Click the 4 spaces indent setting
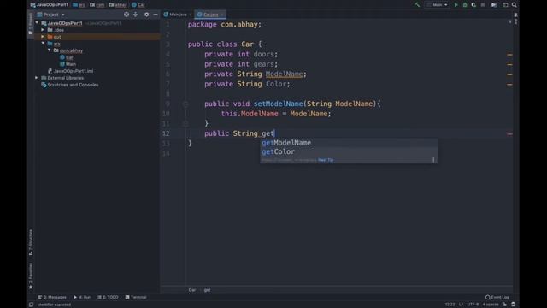Image resolution: width=547 pixels, height=308 pixels. pyautogui.click(x=491, y=305)
